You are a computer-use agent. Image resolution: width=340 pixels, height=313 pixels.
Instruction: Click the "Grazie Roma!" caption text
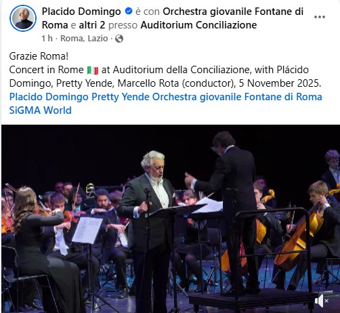coord(39,56)
